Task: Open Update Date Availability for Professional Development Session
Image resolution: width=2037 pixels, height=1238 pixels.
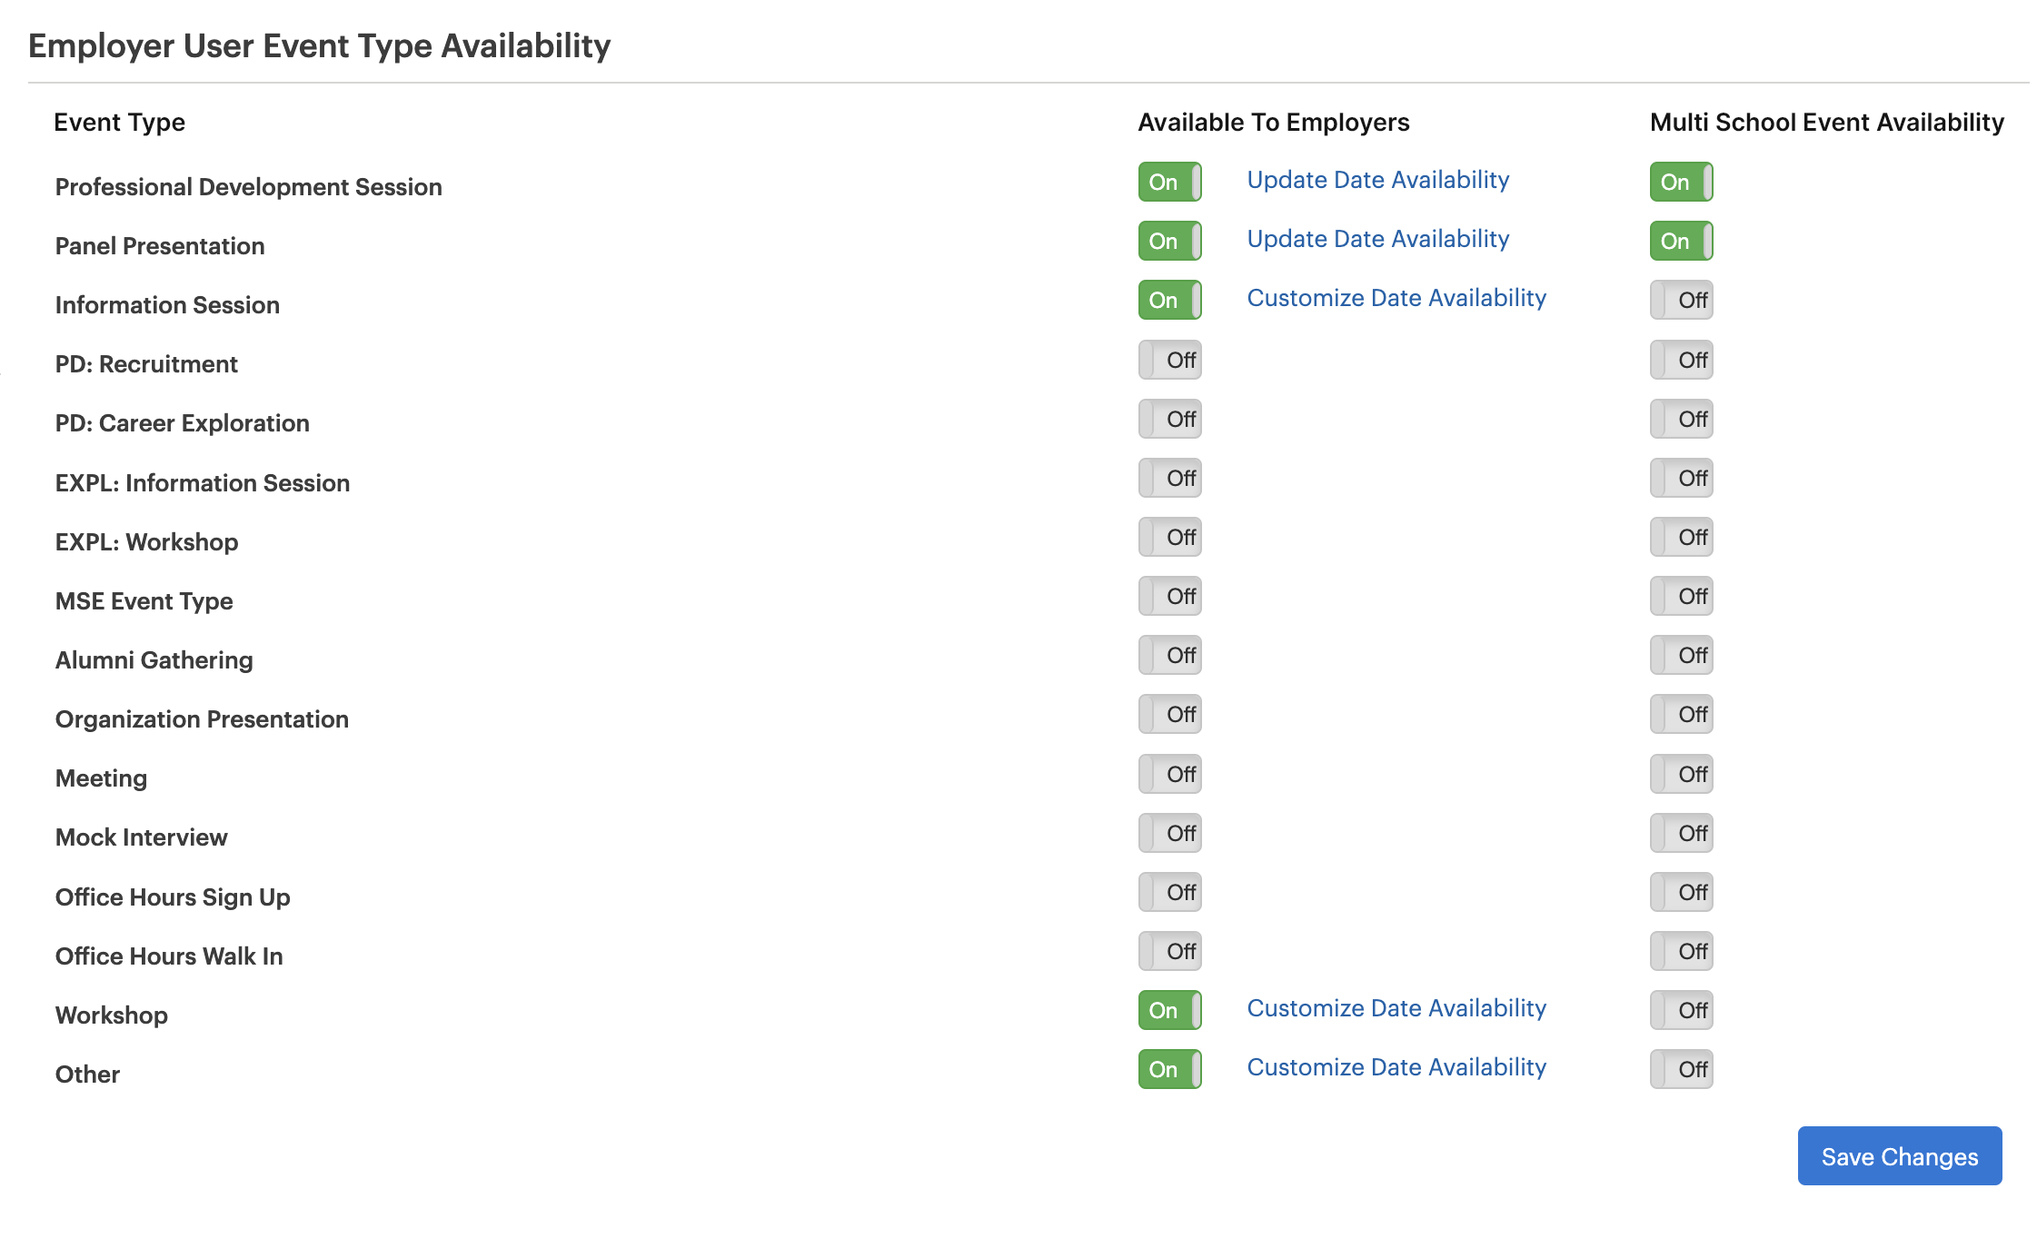Action: point(1377,180)
